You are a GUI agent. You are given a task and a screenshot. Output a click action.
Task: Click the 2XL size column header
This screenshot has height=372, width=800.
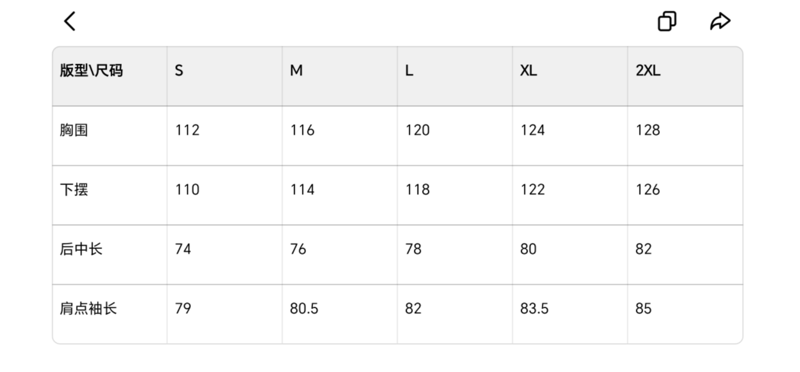pos(648,70)
